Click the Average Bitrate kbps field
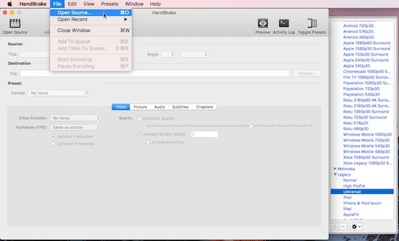Viewport: 399px width, 241px height. coord(204,134)
